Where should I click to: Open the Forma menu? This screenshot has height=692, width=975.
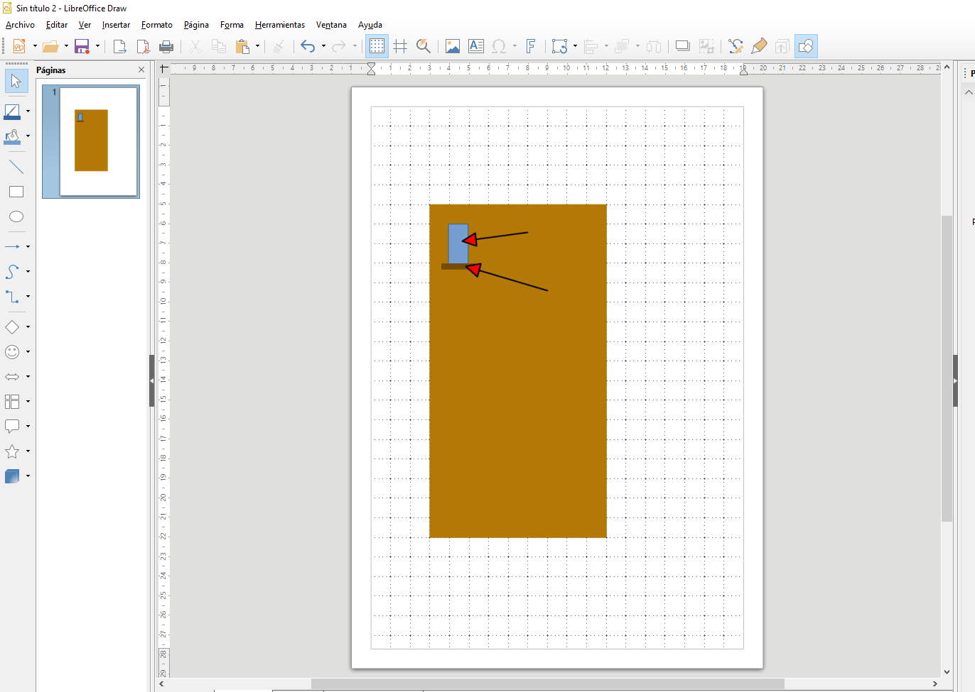pos(232,25)
